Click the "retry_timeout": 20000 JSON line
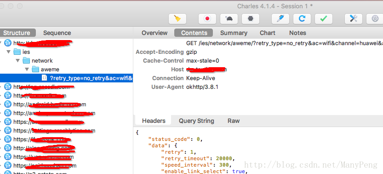Viewport: 383px width, 174px height. tap(198, 158)
